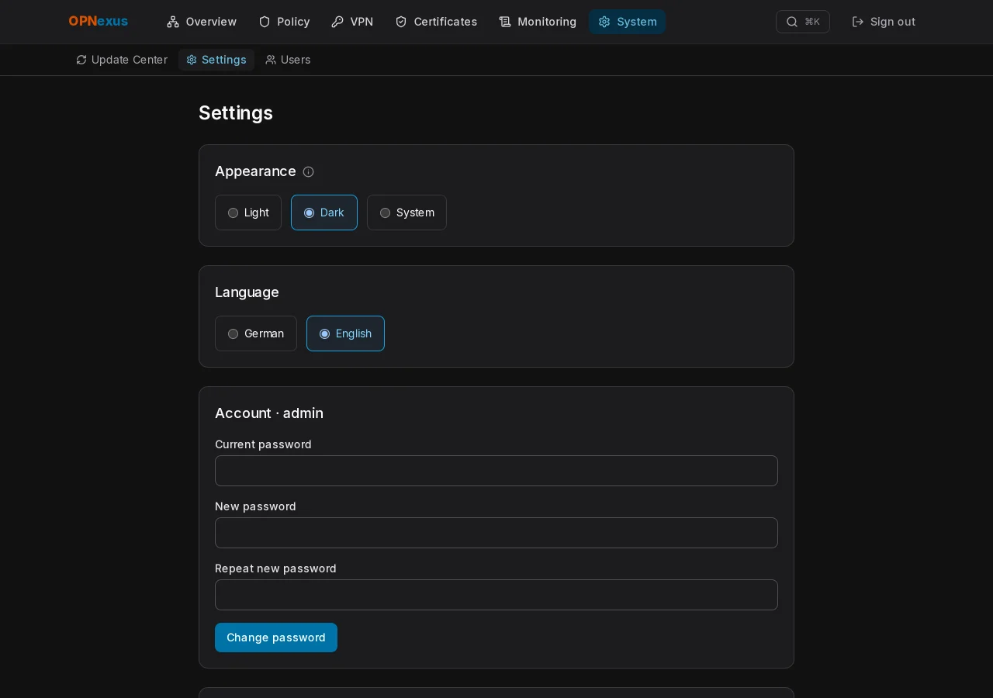Click the Language section heading

coord(247,292)
